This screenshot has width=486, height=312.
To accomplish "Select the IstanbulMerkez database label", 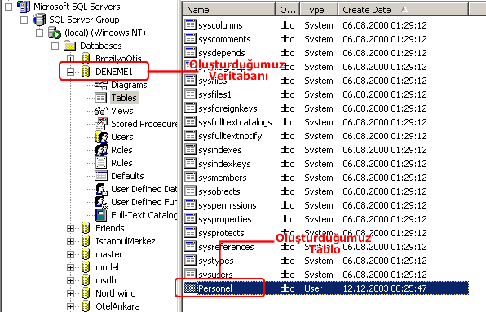I will 126,241.
